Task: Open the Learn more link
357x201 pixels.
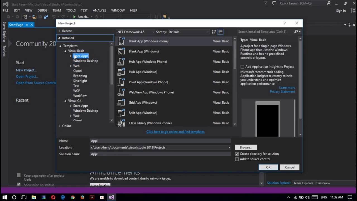Action: [x=287, y=88]
